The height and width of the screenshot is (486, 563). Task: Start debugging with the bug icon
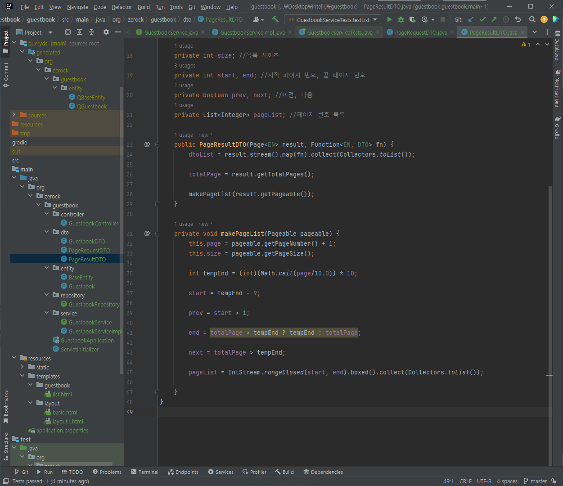coord(401,19)
